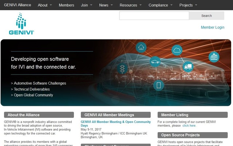Open the Compliance menu item
233x146 pixels.
click(x=158, y=5)
